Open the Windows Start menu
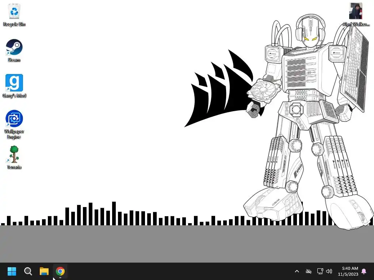 coord(12,271)
